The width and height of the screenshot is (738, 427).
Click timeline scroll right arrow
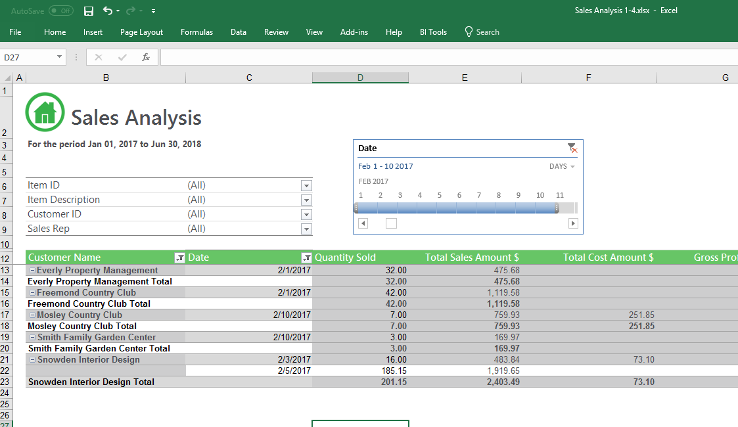coord(573,223)
